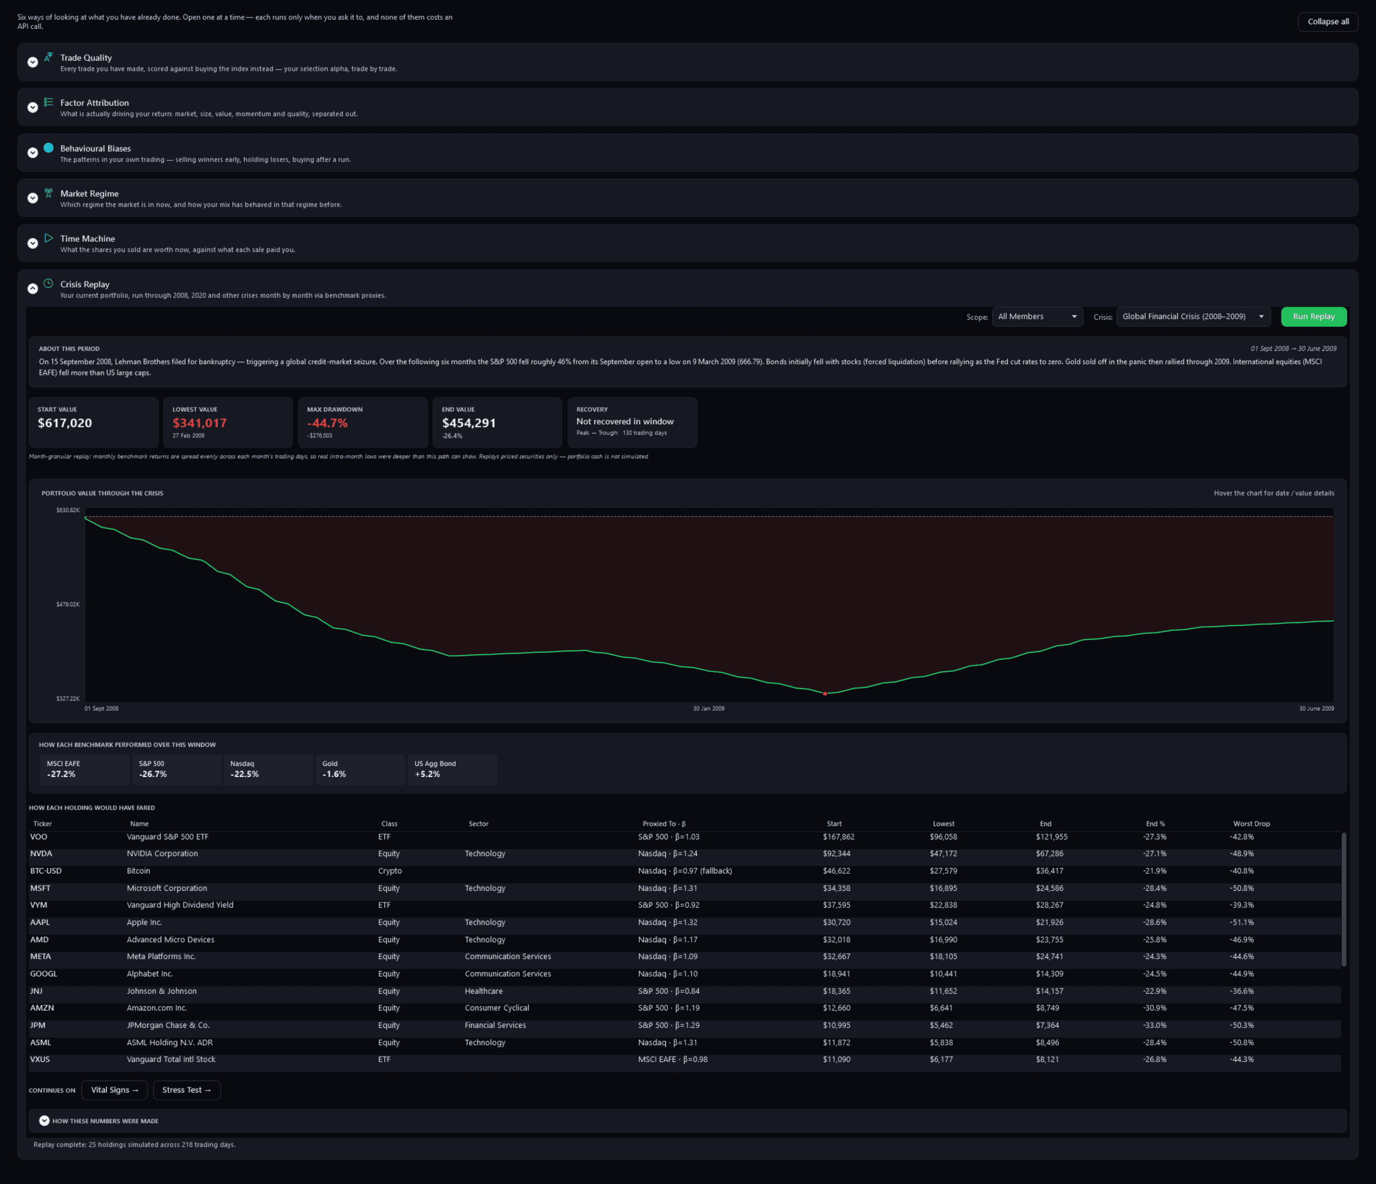The height and width of the screenshot is (1184, 1376).
Task: Click the Worst Drop column header
Action: pos(1251,824)
